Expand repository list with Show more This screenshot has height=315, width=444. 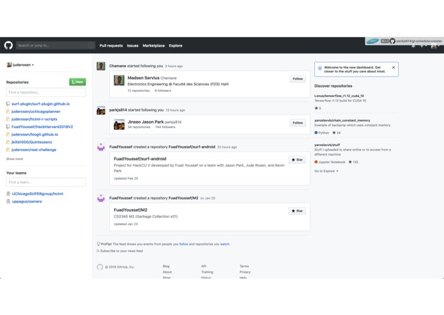(15, 159)
